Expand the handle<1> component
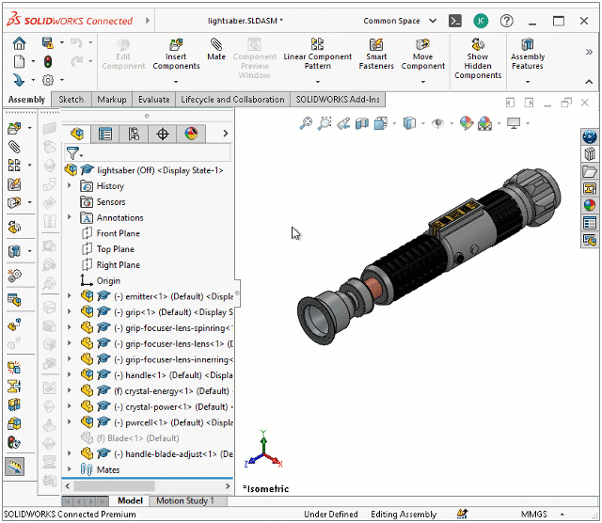 (70, 374)
